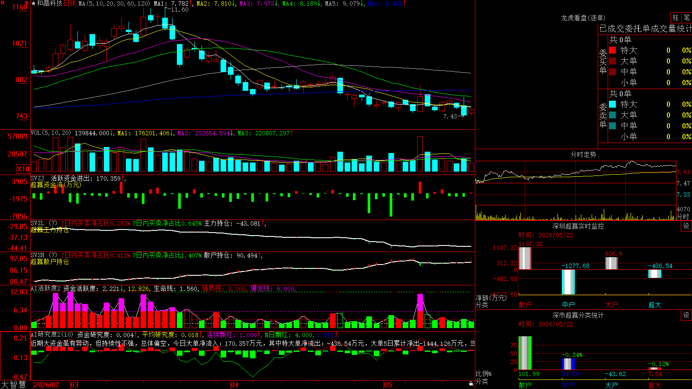Click the 11.60 high price annotation
Image resolution: width=692 pixels, height=389 pixels.
pos(179,10)
